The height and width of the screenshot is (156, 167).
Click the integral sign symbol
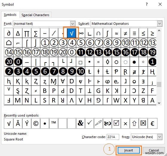point(108,33)
